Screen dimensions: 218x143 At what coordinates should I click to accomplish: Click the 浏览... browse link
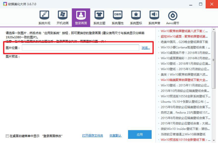(x=146, y=48)
